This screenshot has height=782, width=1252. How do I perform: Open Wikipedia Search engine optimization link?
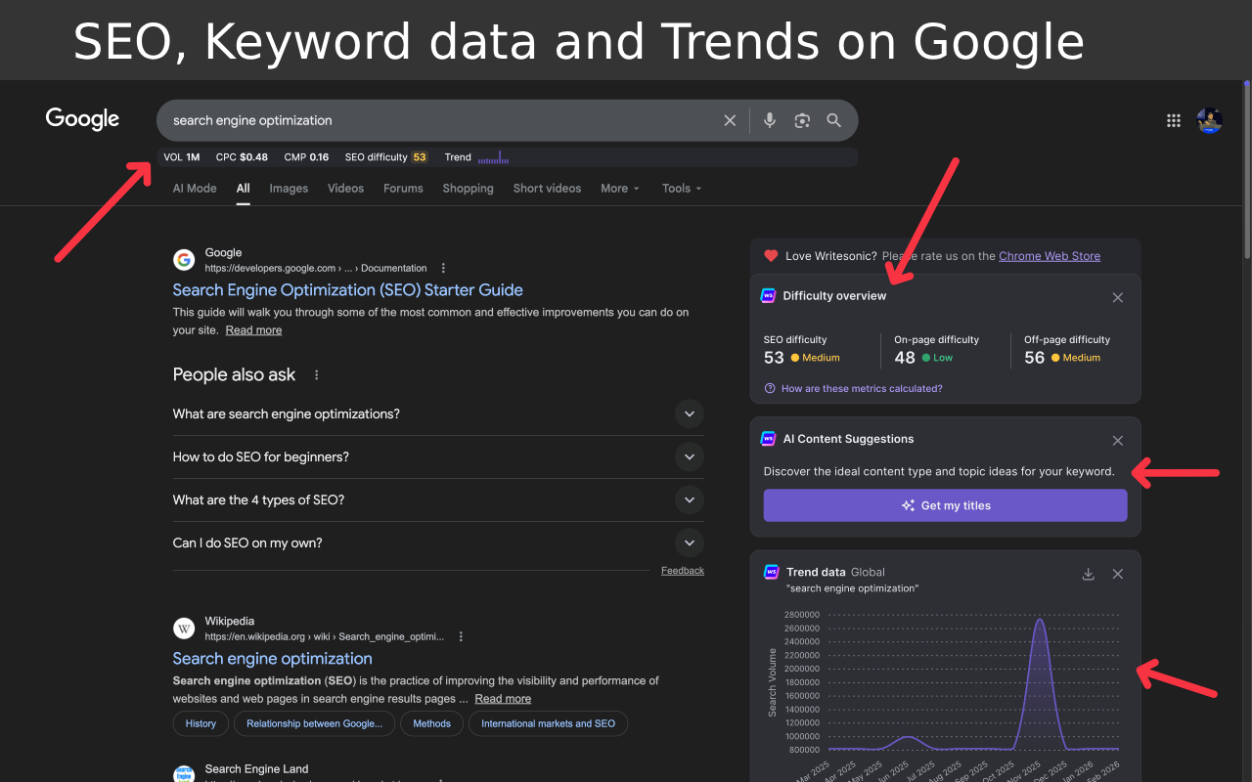272,659
